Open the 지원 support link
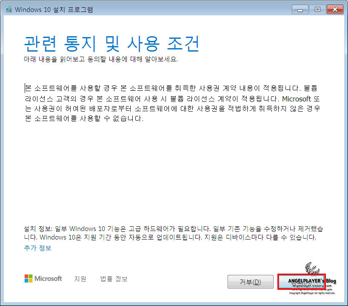 [80, 279]
